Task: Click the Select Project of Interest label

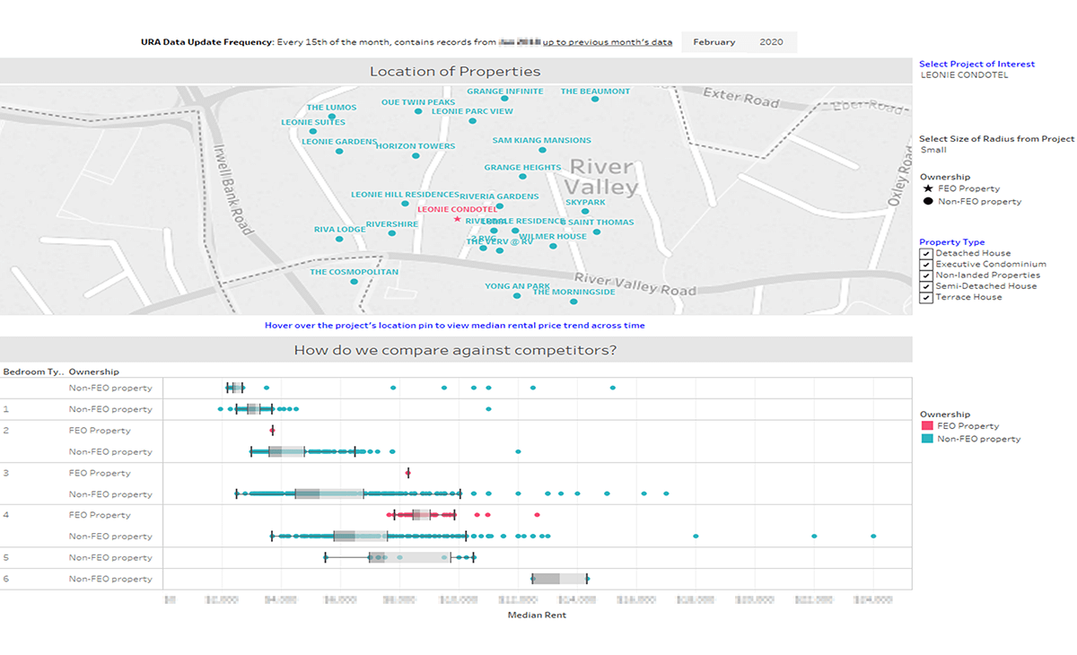Action: click(977, 65)
